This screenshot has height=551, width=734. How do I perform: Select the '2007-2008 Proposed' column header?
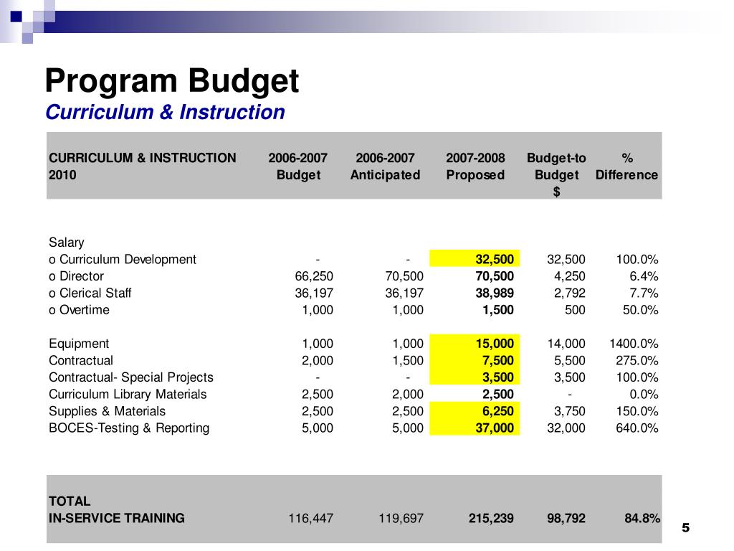click(475, 166)
